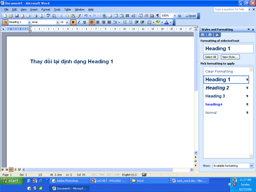The height and width of the screenshot is (192, 256).
Task: Apply Heading 2 style from list
Action: tap(226, 88)
